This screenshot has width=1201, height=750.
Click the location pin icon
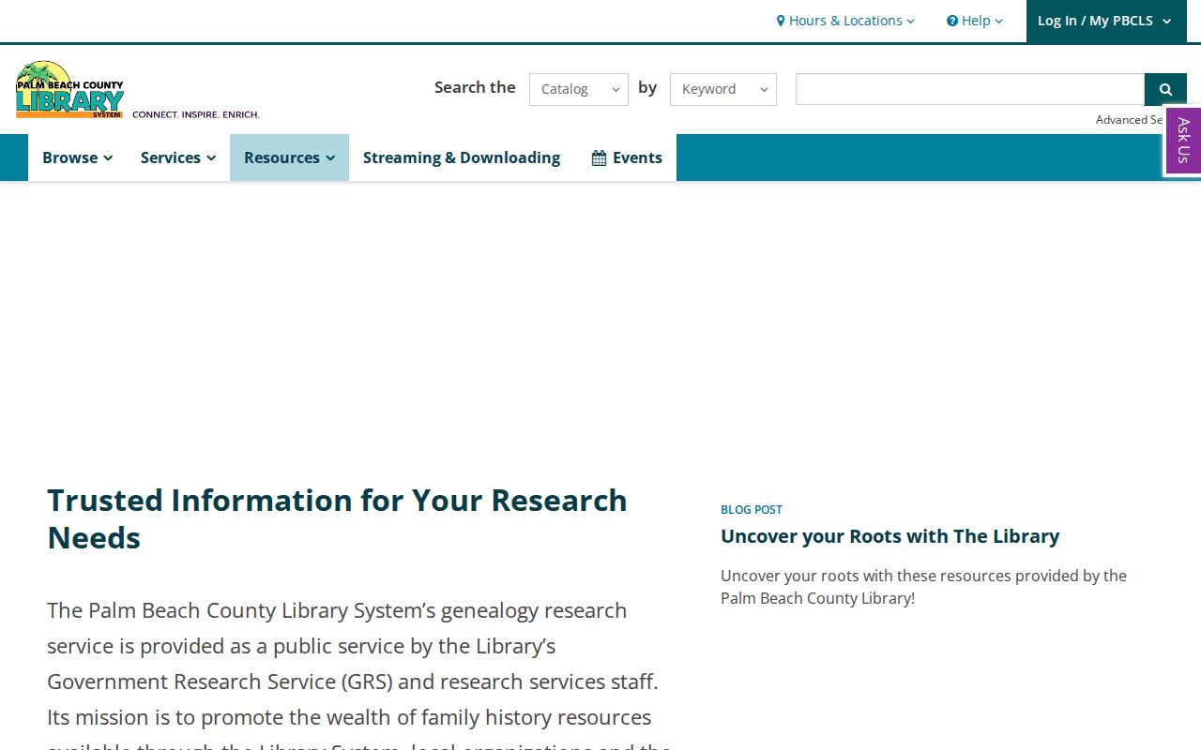tap(781, 21)
